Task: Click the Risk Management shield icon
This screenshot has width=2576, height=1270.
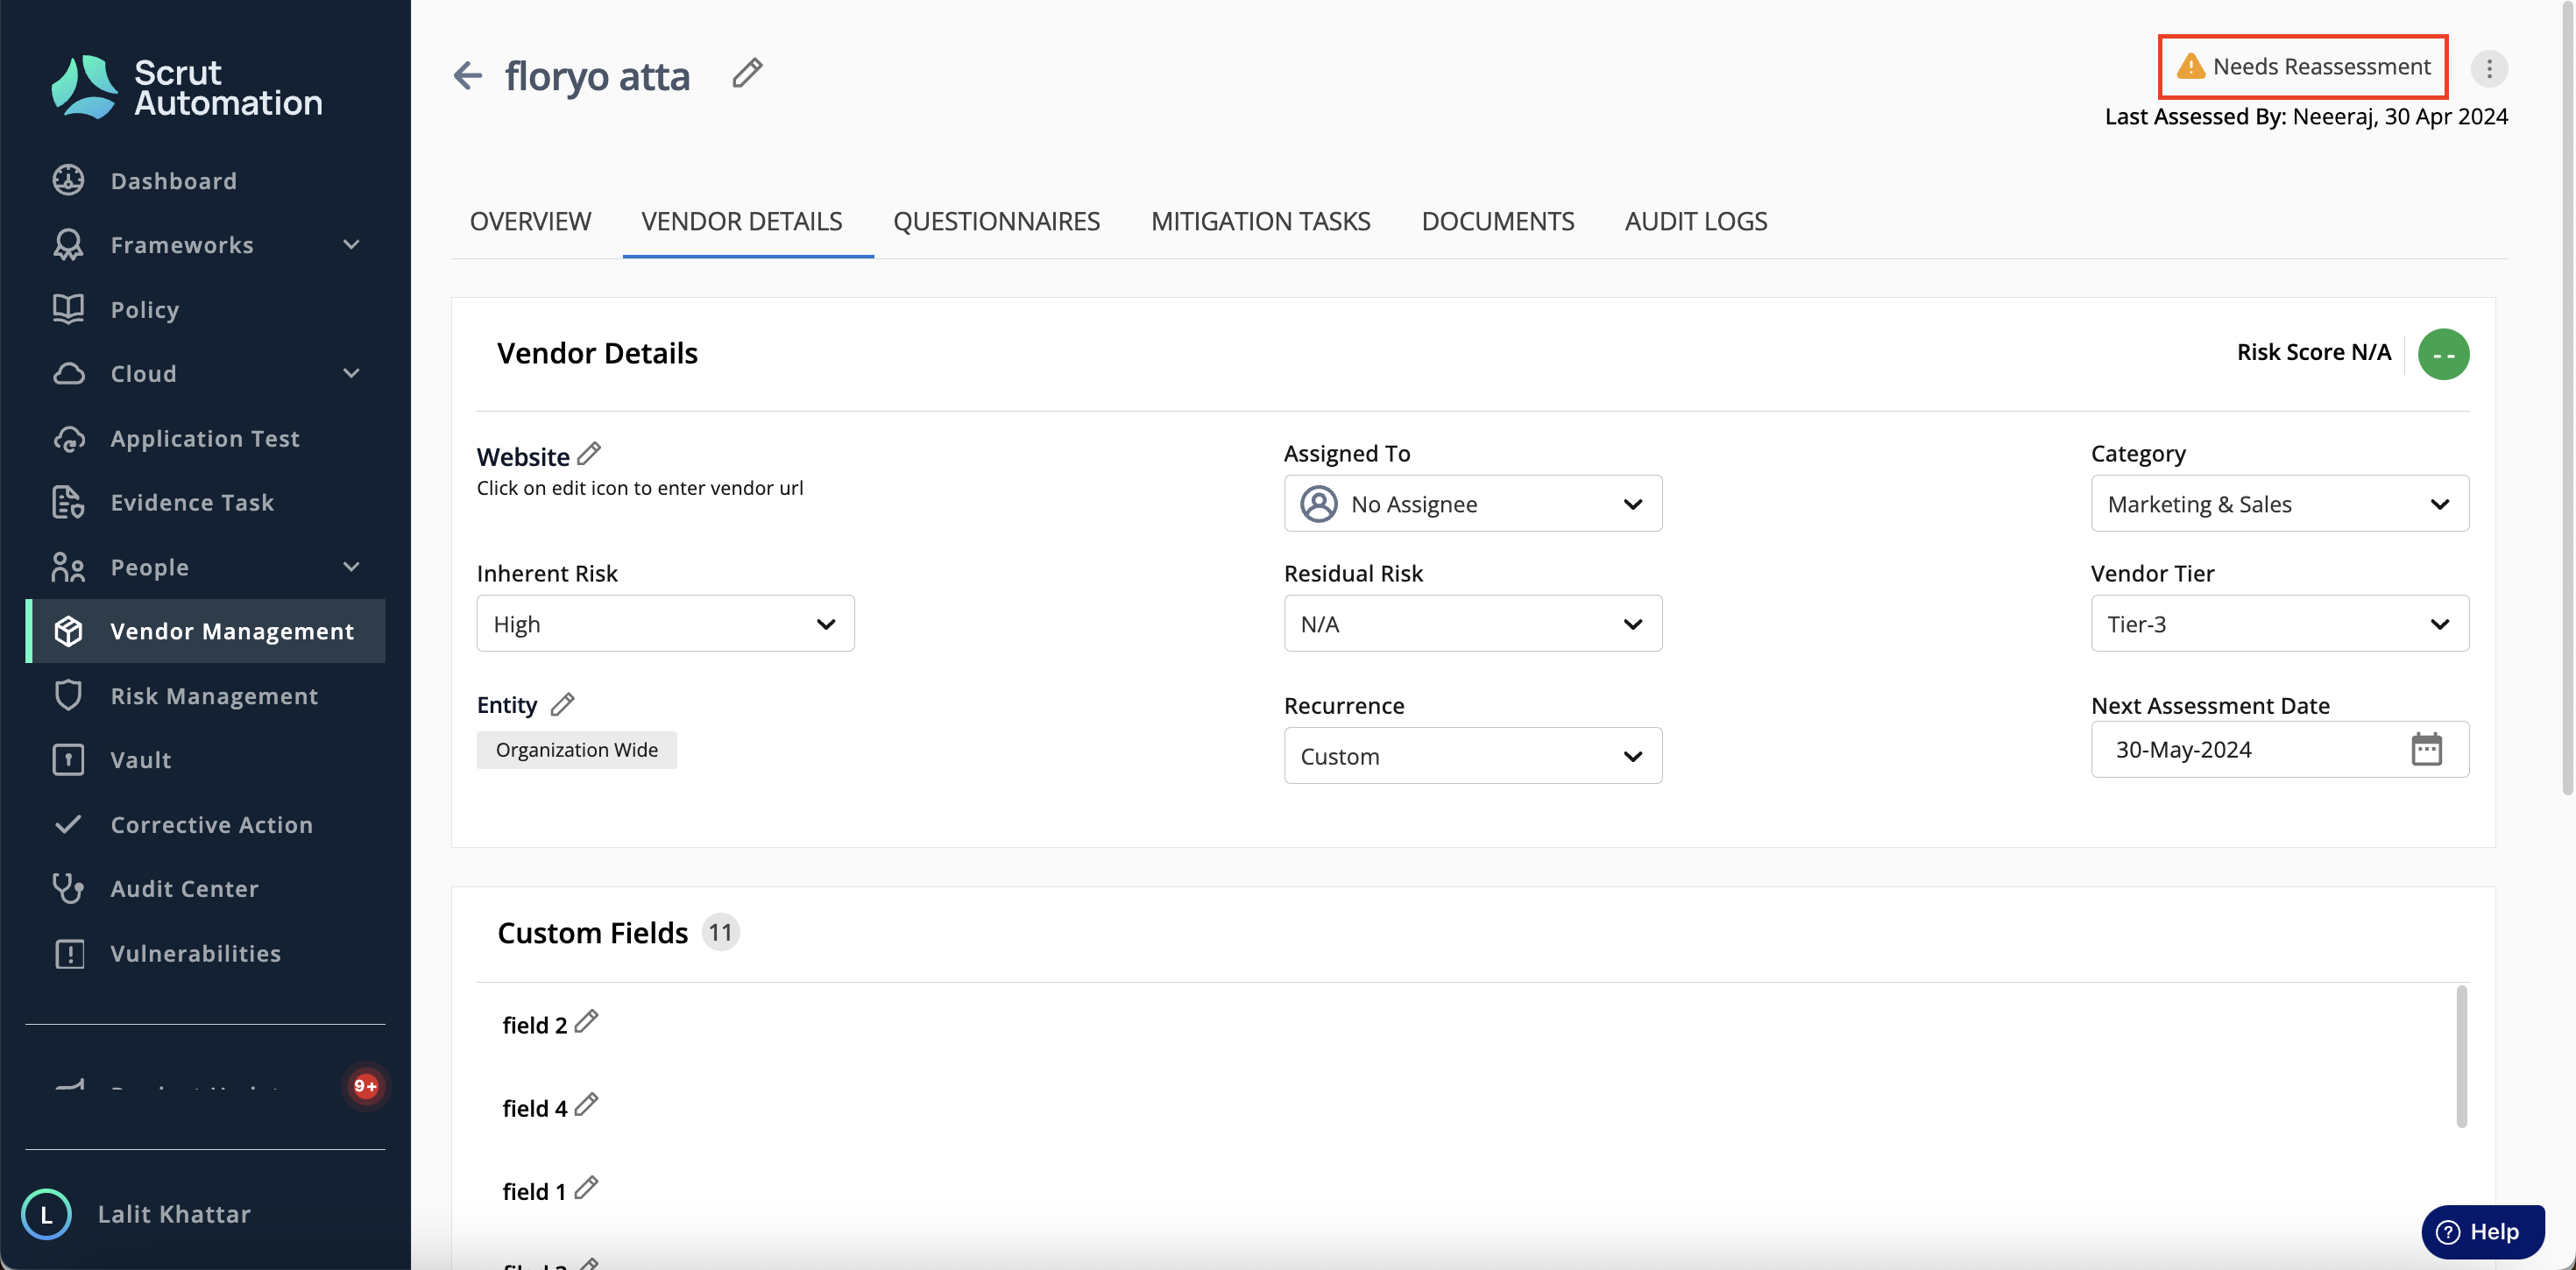Action: click(x=68, y=695)
